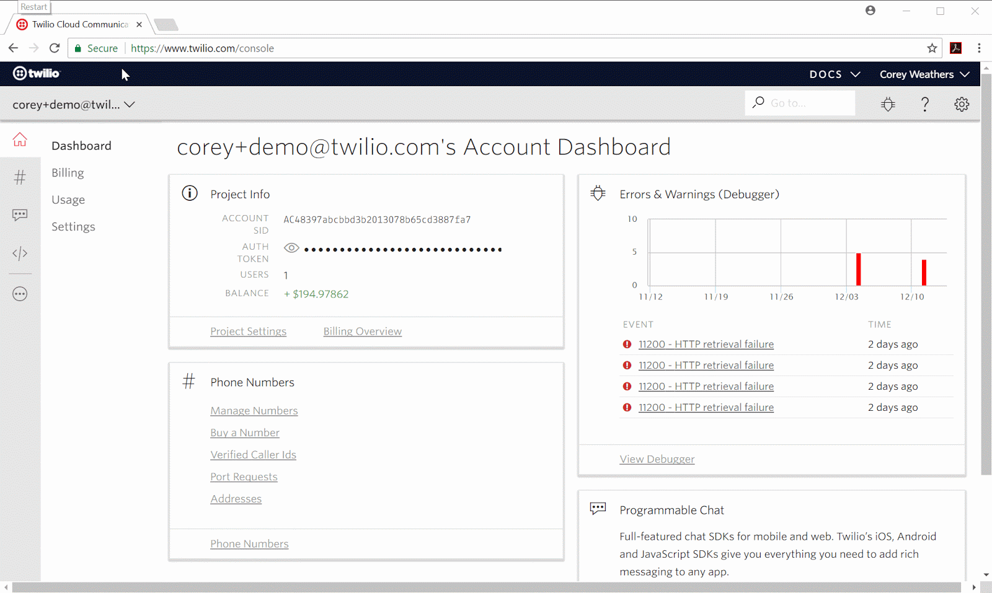992x593 pixels.
Task: Click the horizontal scrollbar thumb
Action: 486,587
